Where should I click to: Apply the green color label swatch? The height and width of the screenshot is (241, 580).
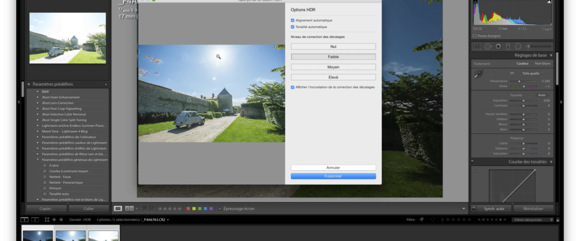200,209
